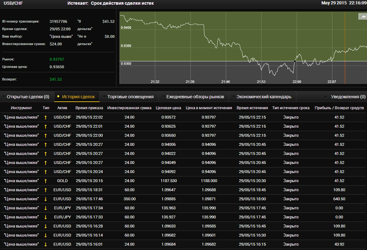The height and width of the screenshot is (250, 367).
Task: Click the up arrow for USD/CHF 22:02 trade
Action: pyautogui.click(x=46, y=117)
